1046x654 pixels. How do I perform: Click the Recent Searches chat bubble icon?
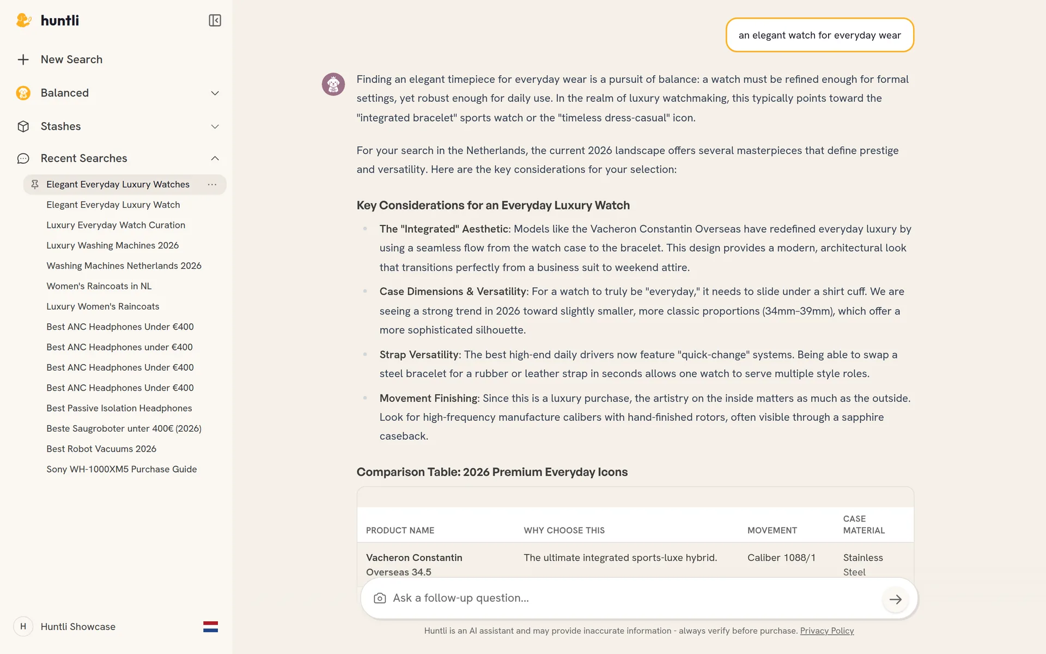[23, 159]
